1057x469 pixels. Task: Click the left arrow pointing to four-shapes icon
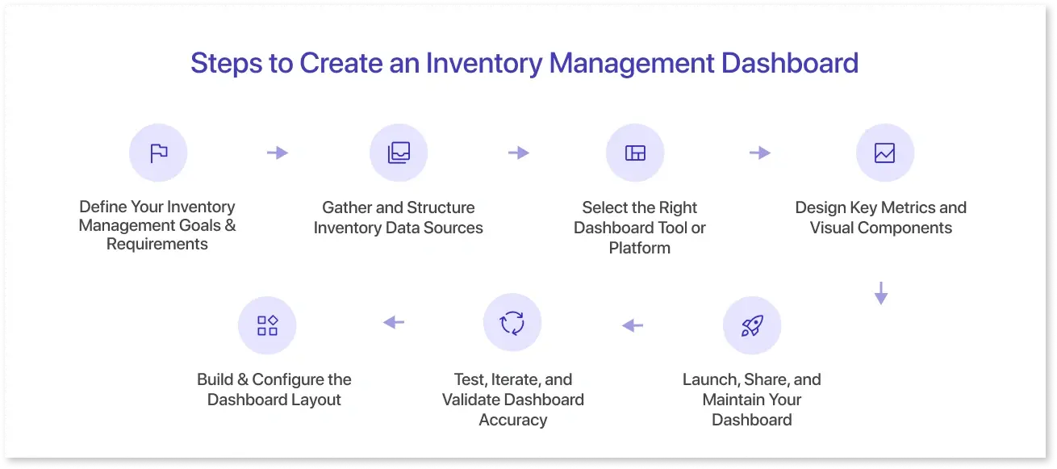(394, 323)
